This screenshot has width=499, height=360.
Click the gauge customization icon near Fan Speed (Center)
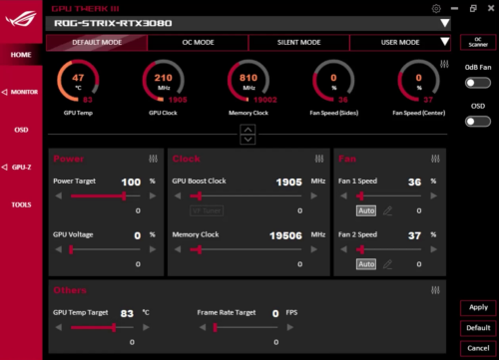pyautogui.click(x=444, y=64)
